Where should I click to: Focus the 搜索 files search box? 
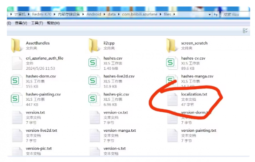(x=235, y=14)
